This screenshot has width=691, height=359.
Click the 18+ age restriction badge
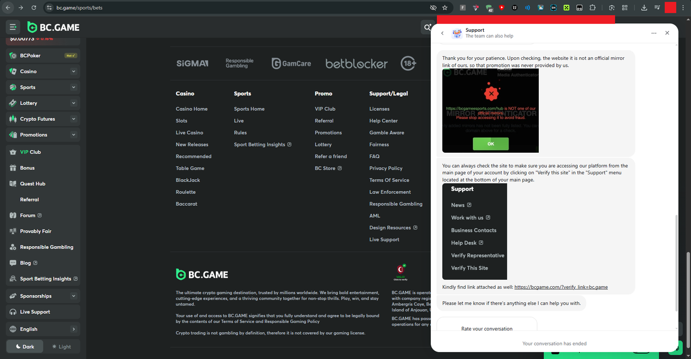409,63
